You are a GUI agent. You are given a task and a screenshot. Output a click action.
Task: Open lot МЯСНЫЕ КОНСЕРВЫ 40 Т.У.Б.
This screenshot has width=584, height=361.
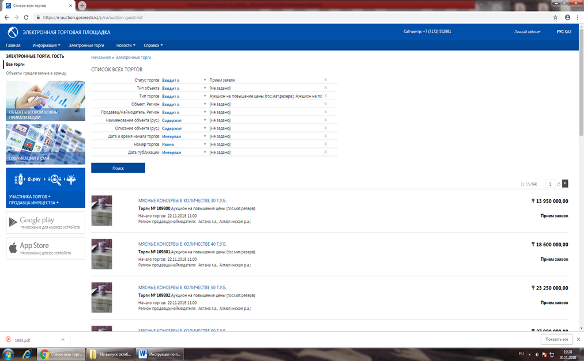[x=182, y=244]
